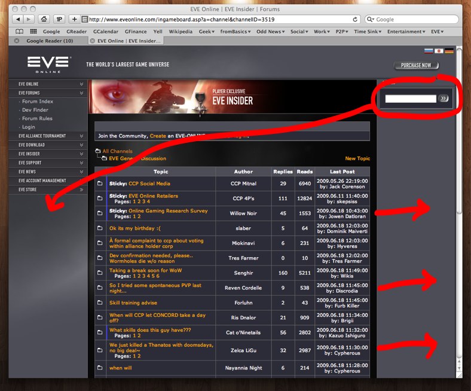Add a bookmark with the plus button

pos(74,19)
